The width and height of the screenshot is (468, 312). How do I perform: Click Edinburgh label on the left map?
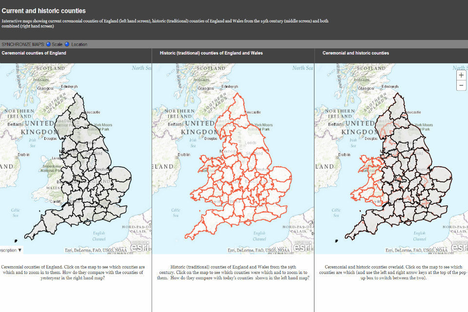pyautogui.click(x=69, y=87)
